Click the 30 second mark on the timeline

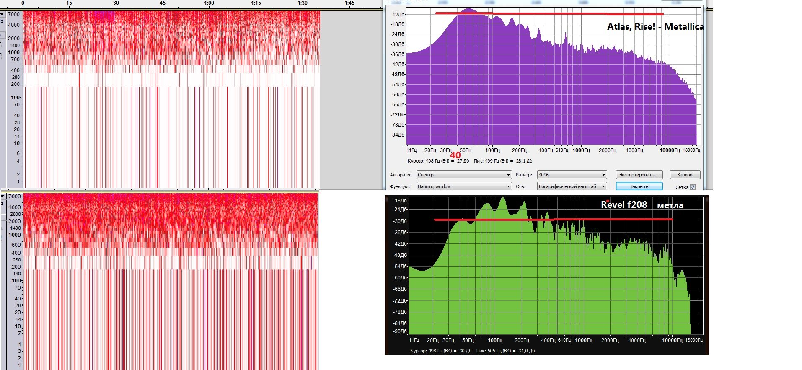tap(116, 3)
